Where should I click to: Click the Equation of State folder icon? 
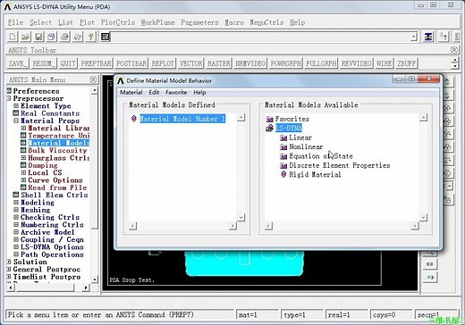(283, 156)
